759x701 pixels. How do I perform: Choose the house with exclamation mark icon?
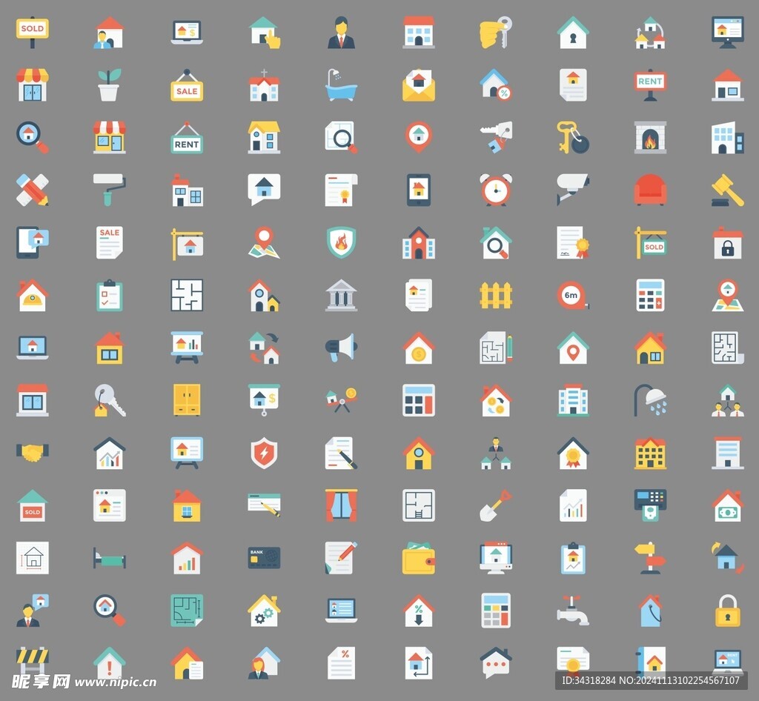[x=110, y=663]
